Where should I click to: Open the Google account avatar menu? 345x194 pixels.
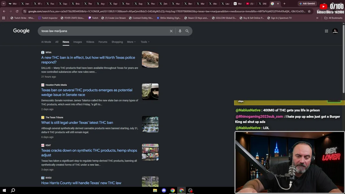pos(335,31)
